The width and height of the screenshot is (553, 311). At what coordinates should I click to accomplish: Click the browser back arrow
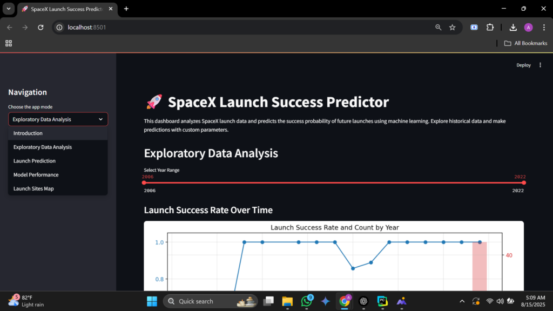point(10,27)
